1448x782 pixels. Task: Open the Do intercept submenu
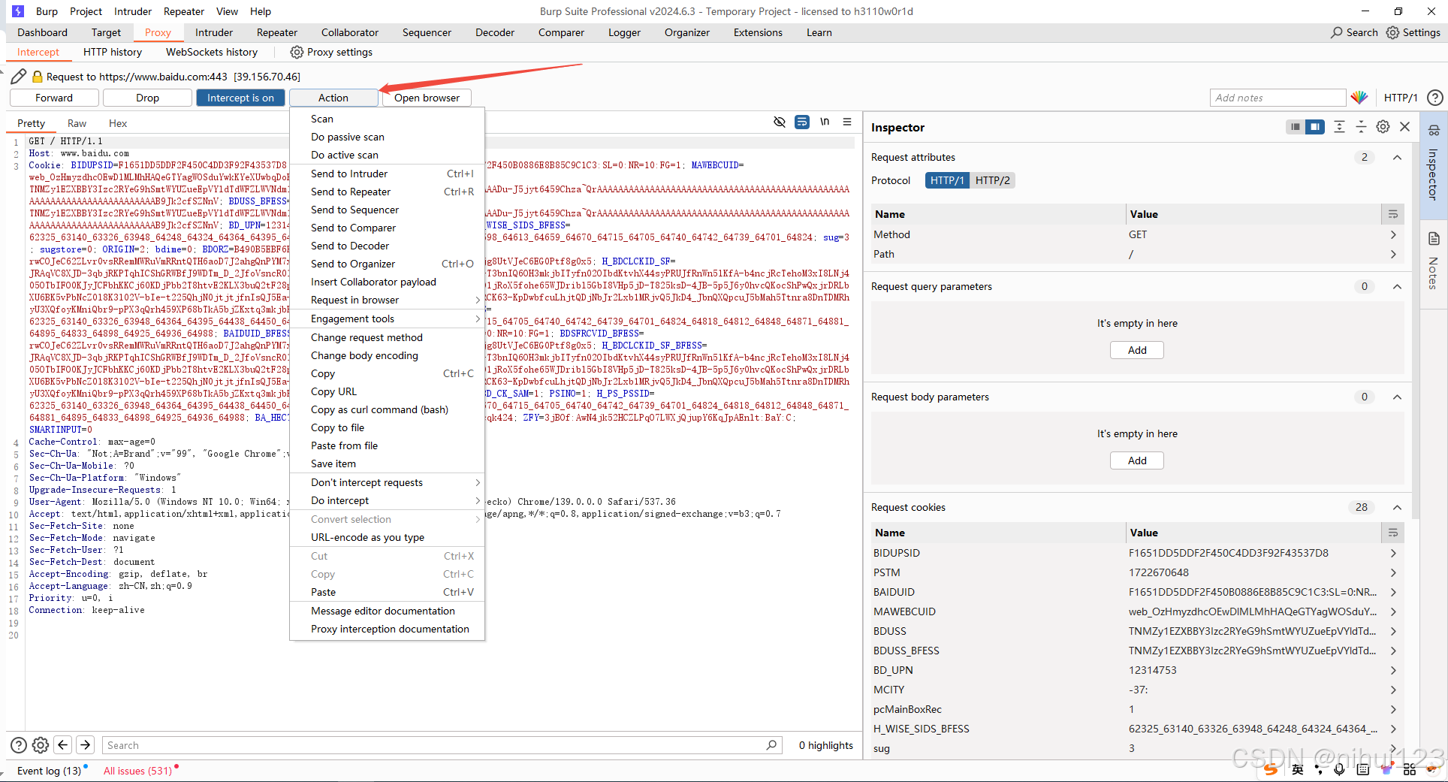click(x=387, y=500)
